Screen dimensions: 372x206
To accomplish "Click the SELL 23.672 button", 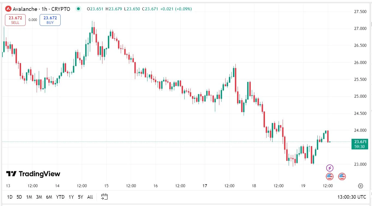I will [x=15, y=20].
